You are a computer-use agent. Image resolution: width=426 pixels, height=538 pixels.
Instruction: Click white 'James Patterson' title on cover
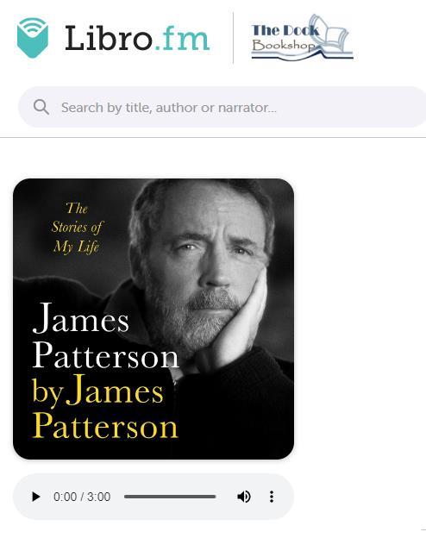coord(105,336)
